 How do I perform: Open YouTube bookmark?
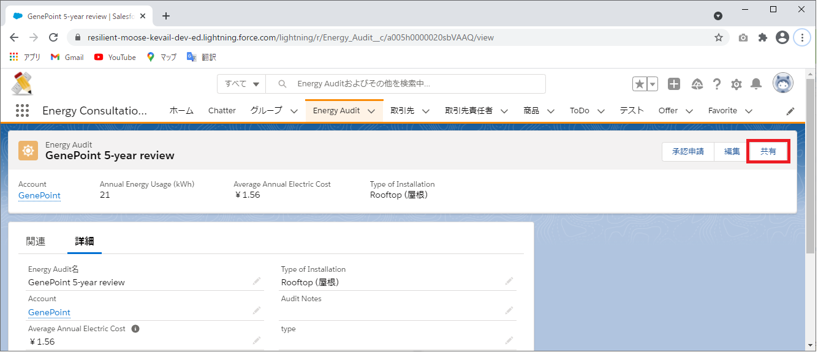point(115,57)
